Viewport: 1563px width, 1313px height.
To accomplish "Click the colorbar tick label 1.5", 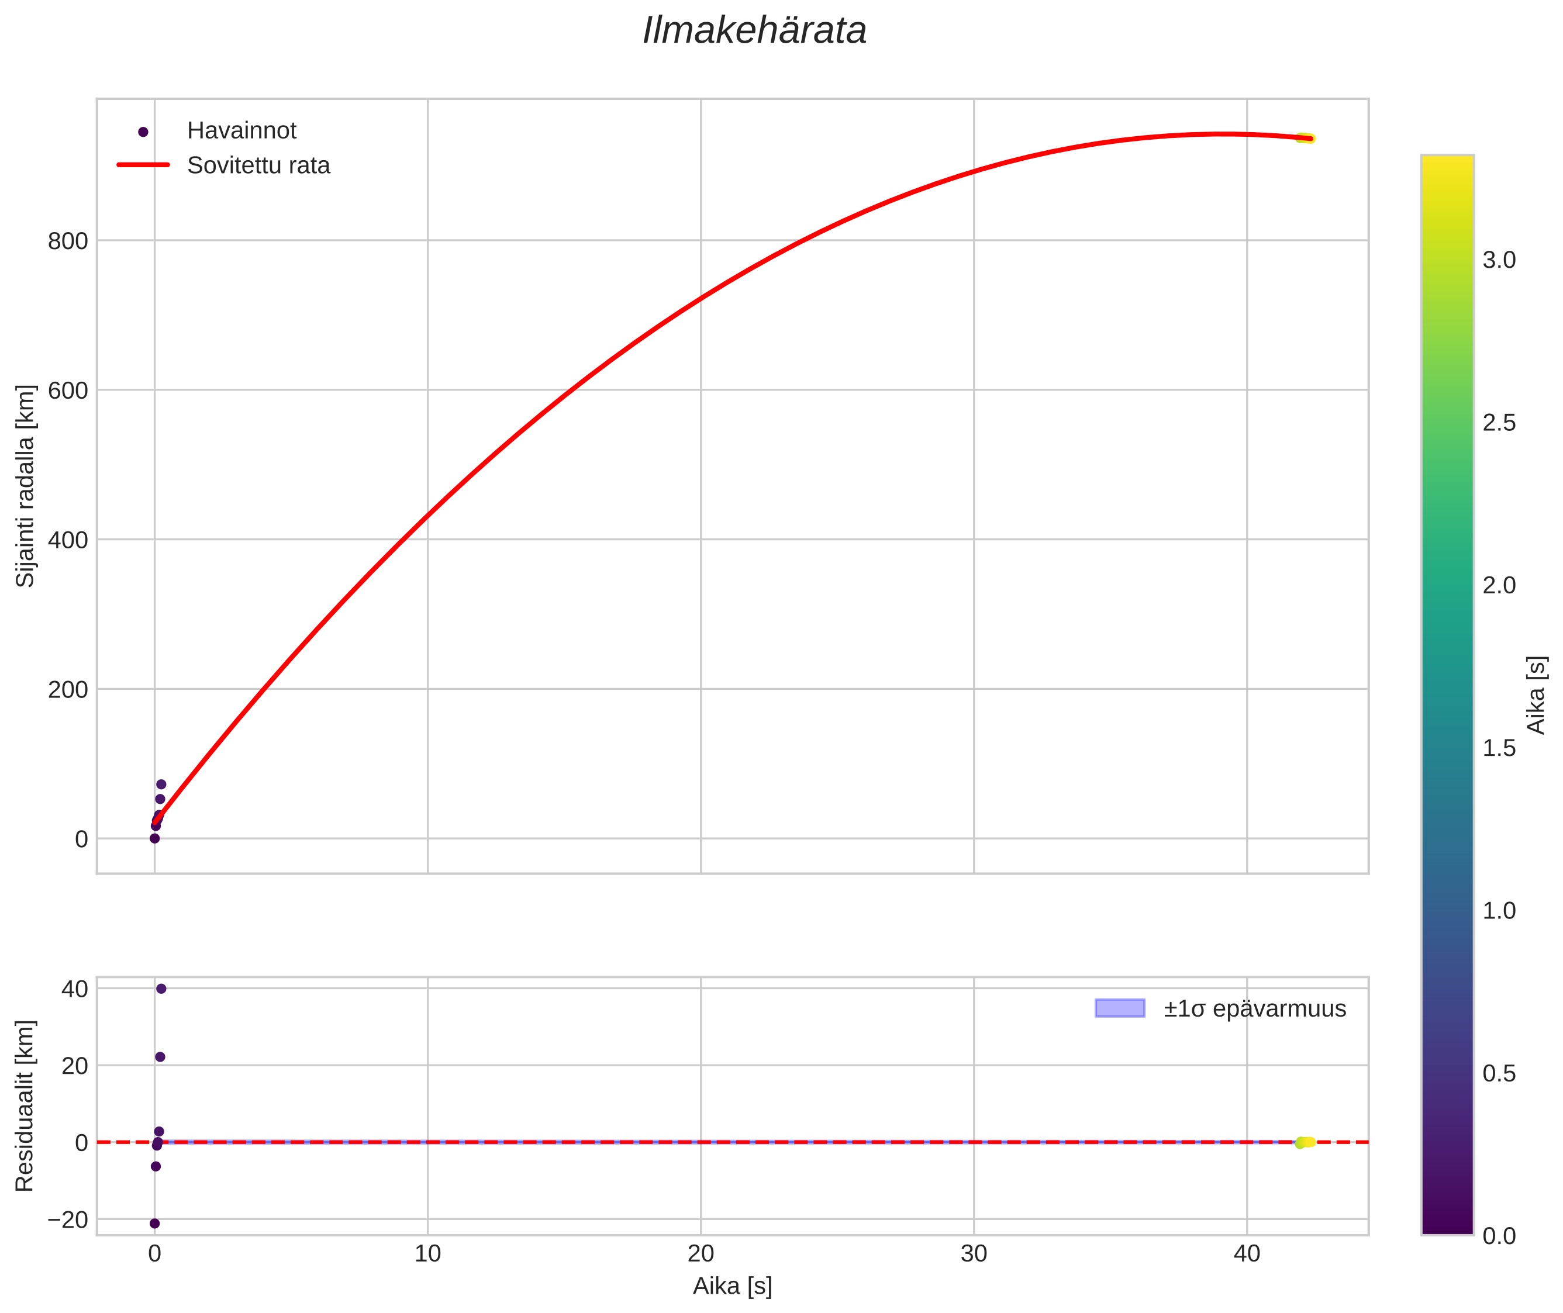I will pos(1499,748).
